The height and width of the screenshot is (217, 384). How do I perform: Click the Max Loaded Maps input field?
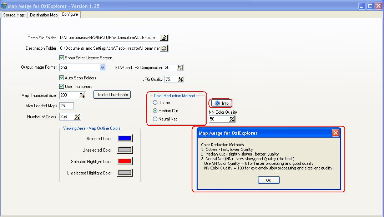click(66, 106)
